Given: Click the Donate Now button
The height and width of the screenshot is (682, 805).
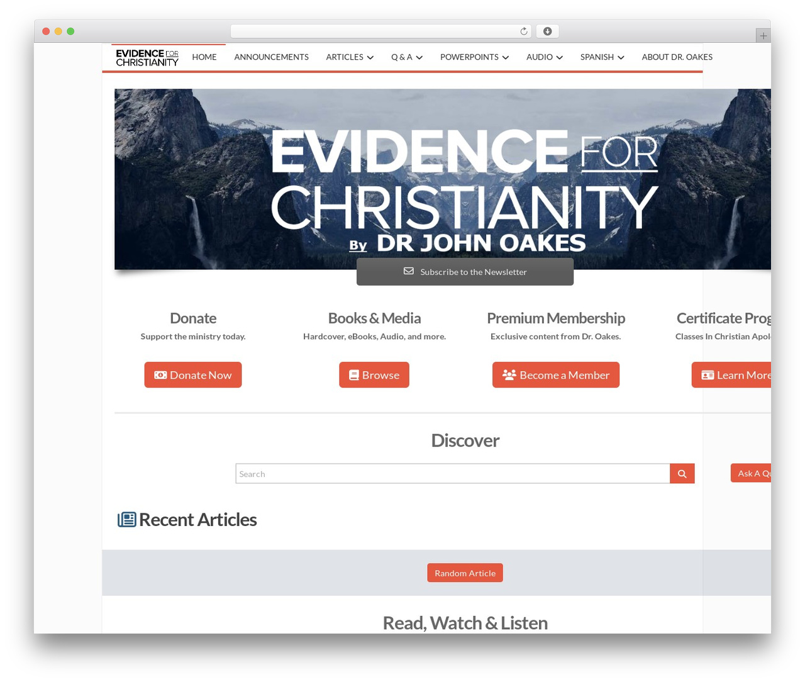Looking at the screenshot, I should [x=193, y=375].
